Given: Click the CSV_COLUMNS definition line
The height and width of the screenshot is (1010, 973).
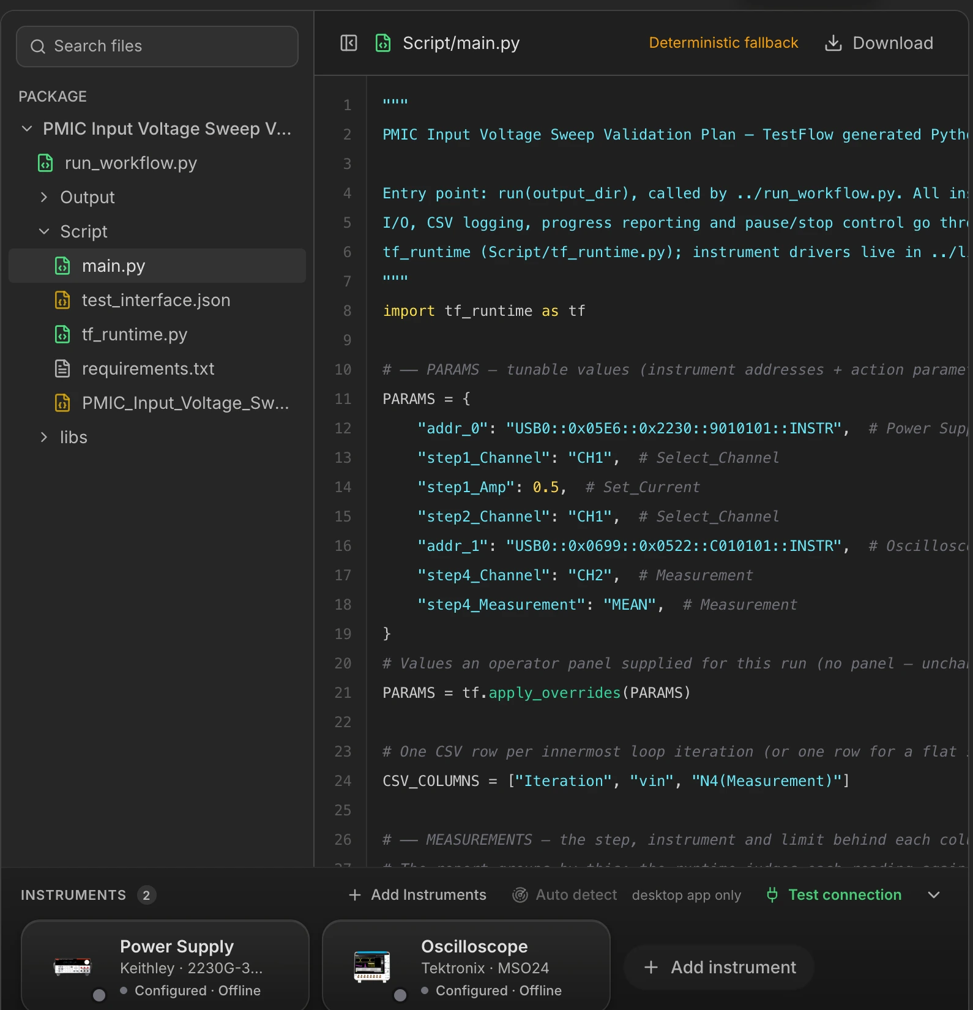Looking at the screenshot, I should pos(616,781).
